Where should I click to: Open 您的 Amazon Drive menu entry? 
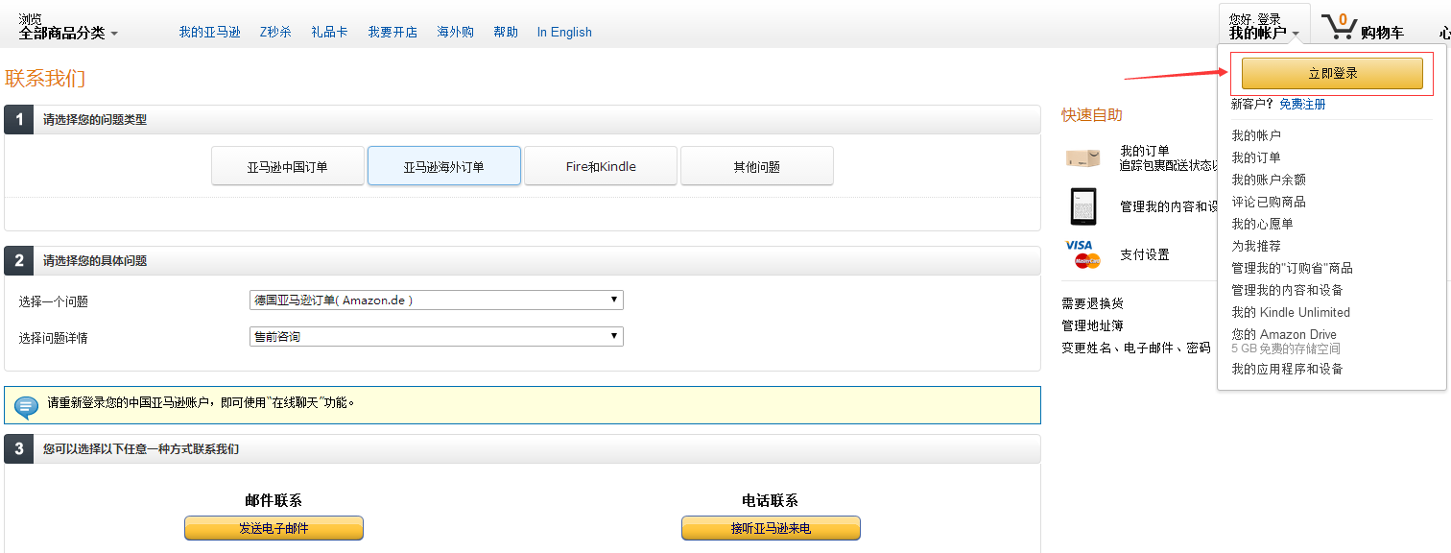click(x=1284, y=334)
